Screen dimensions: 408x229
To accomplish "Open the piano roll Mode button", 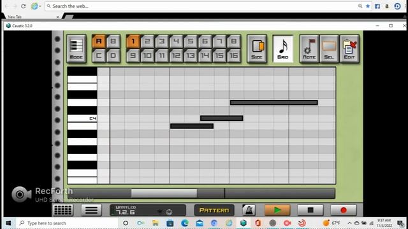I will (76, 49).
